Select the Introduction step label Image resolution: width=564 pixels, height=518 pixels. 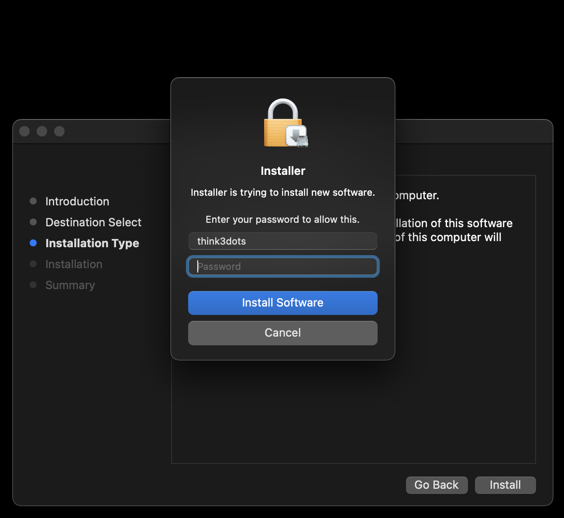(x=77, y=201)
